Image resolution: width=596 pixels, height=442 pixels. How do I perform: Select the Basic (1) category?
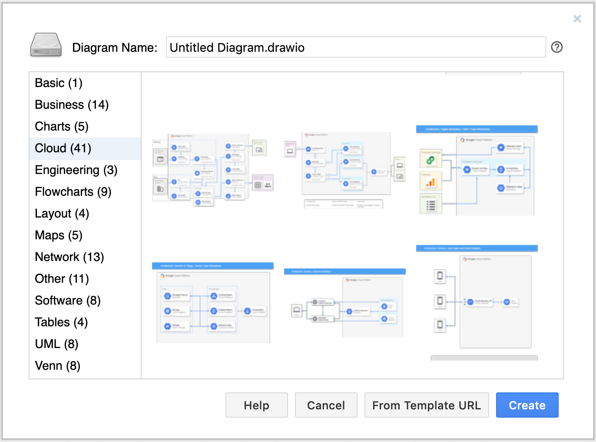85,83
